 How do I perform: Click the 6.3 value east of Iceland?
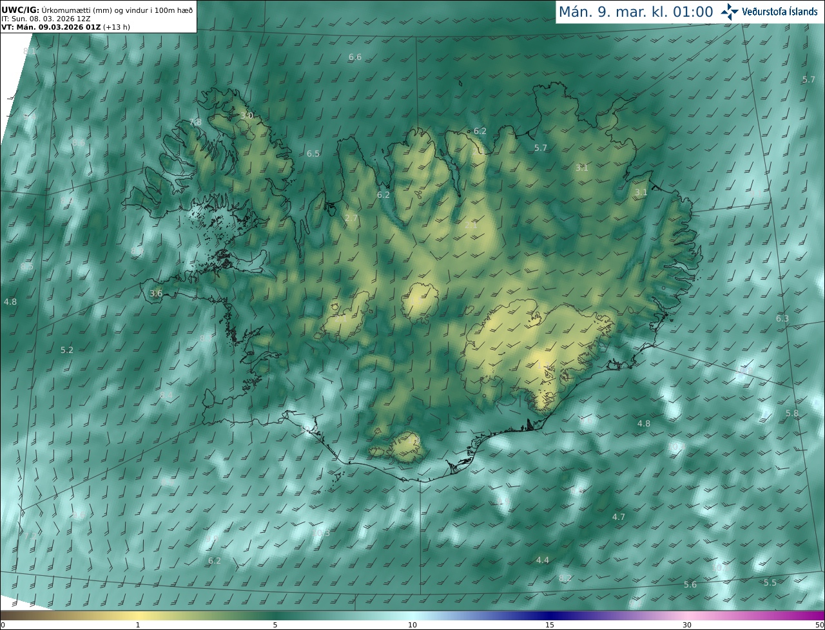coord(782,319)
